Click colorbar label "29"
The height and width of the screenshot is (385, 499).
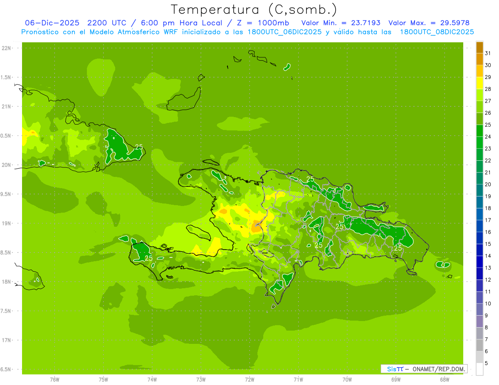[488, 77]
